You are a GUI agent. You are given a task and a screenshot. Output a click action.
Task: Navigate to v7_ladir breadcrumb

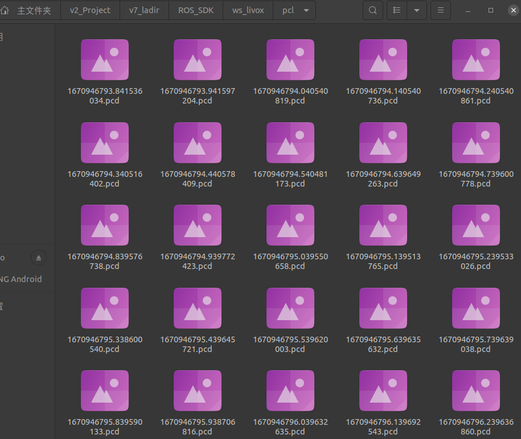pos(144,10)
